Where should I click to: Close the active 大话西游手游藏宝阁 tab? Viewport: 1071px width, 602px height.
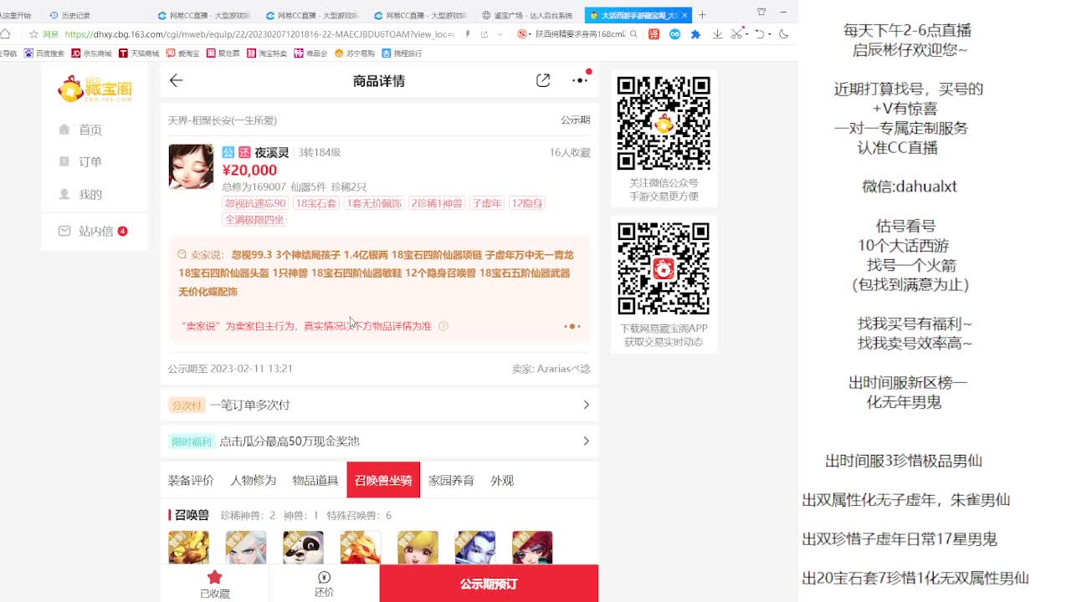pyautogui.click(x=686, y=15)
